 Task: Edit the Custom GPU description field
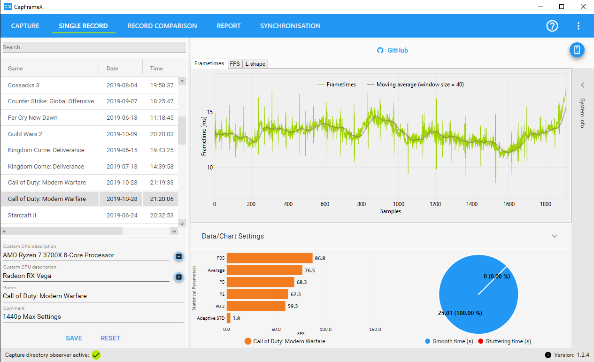point(86,276)
